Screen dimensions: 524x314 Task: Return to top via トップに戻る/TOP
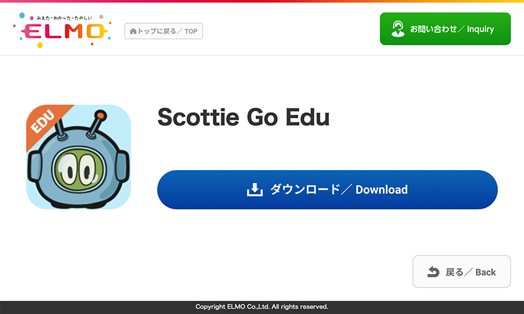164,31
